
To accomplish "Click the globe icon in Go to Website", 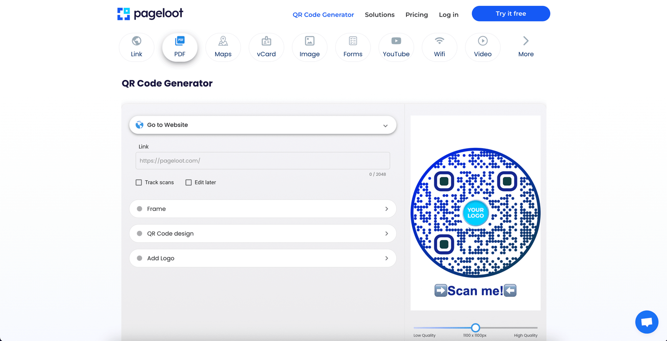I will (x=139, y=125).
